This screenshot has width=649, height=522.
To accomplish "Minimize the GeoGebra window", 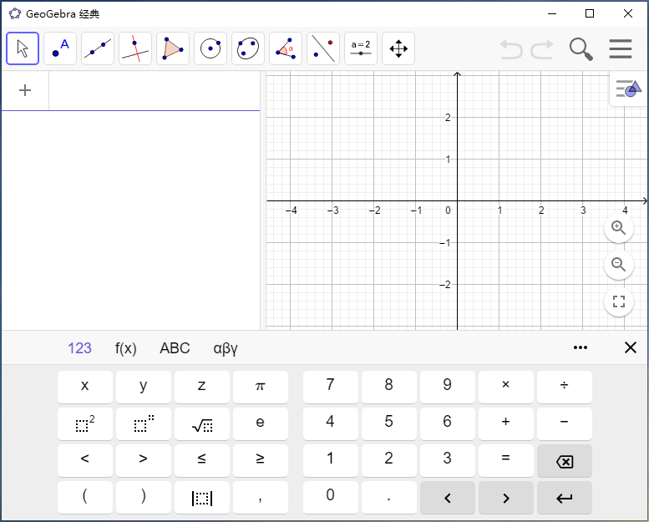I will point(552,13).
